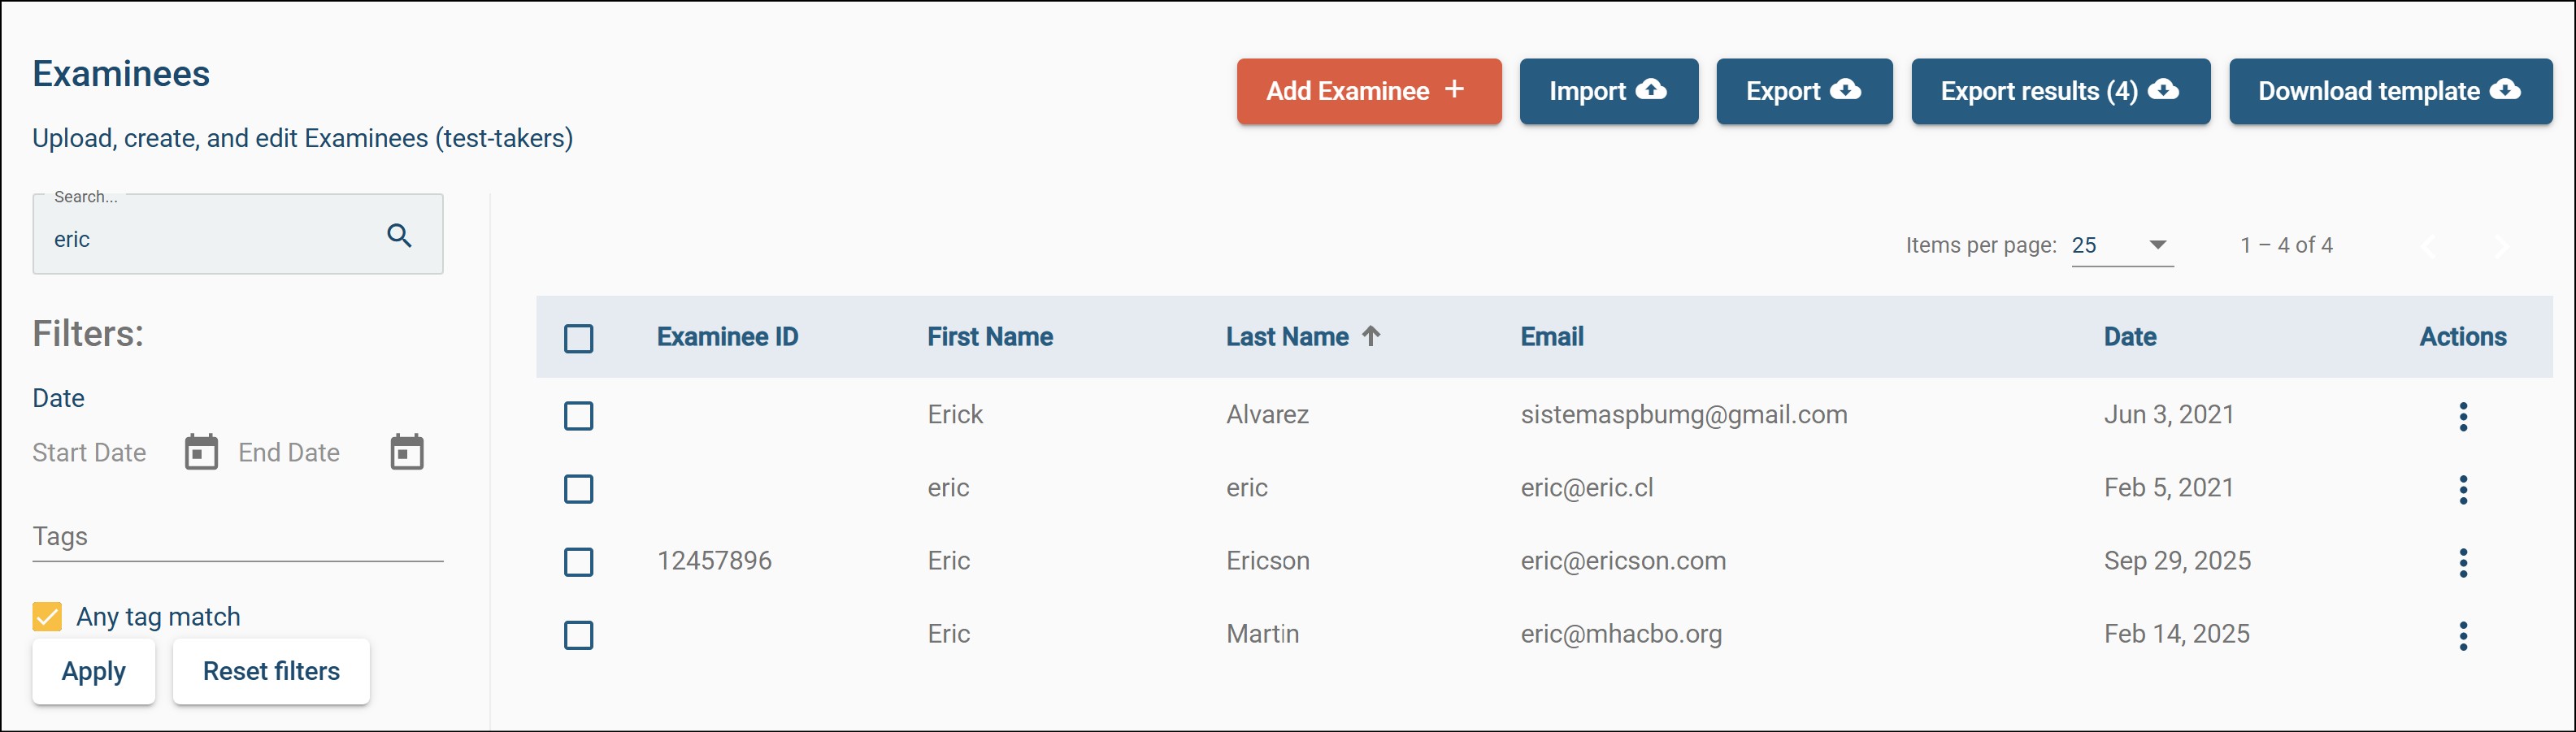This screenshot has width=2576, height=732.
Task: Open actions menu for Eric Ericson
Action: [x=2463, y=562]
